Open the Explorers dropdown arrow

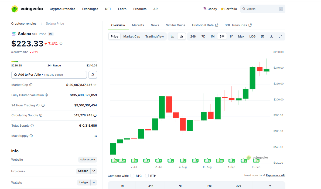click(x=94, y=171)
